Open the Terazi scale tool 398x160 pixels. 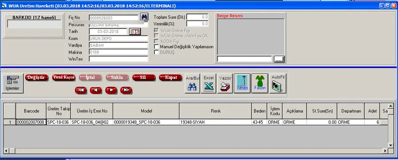242,84
